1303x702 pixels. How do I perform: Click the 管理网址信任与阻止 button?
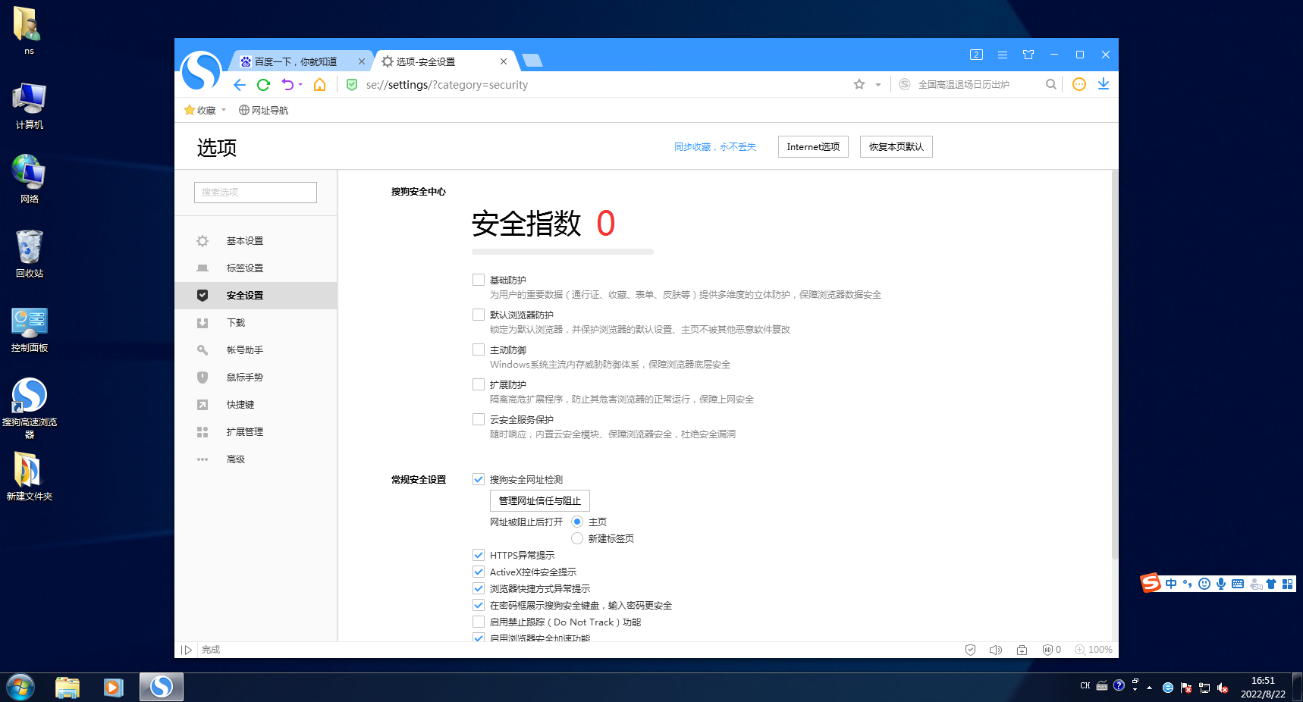click(x=540, y=501)
